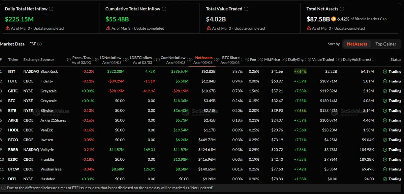This screenshot has width=404, height=194.
Task: Select the HODL ticker
Action: [x=13, y=130]
